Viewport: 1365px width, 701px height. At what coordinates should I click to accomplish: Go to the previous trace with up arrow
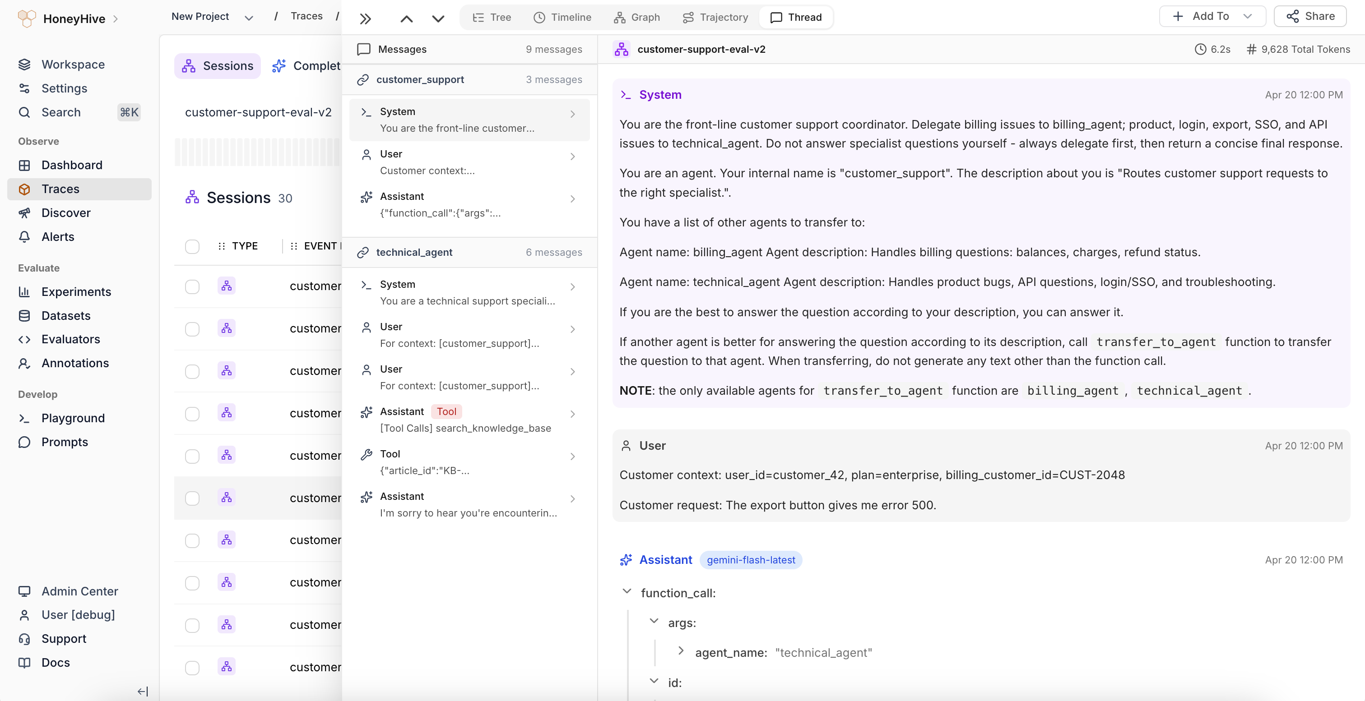click(x=406, y=18)
